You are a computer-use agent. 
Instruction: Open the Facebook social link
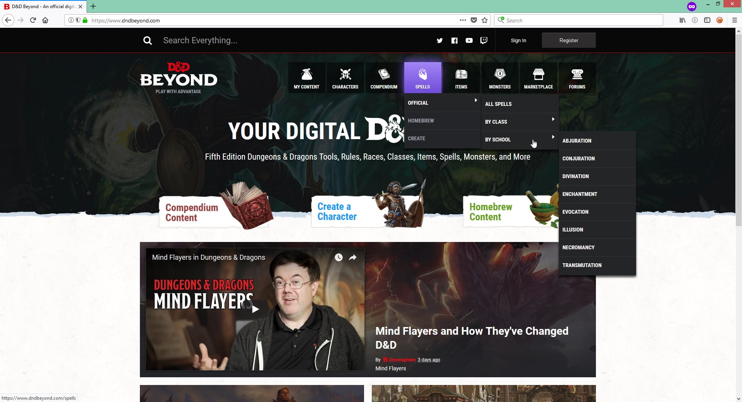click(x=454, y=41)
